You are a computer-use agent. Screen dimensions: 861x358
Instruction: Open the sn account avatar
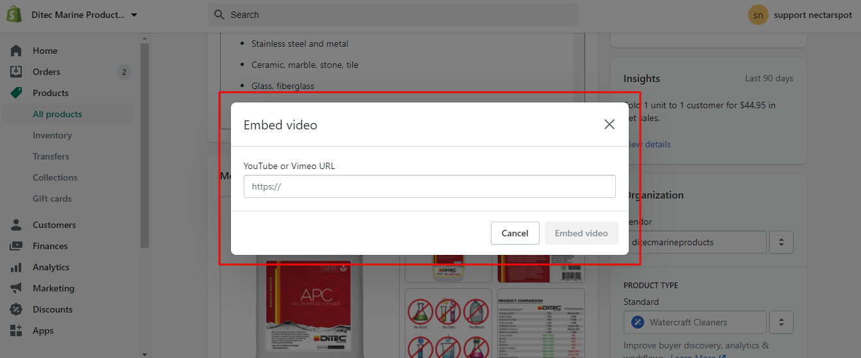[x=758, y=15]
